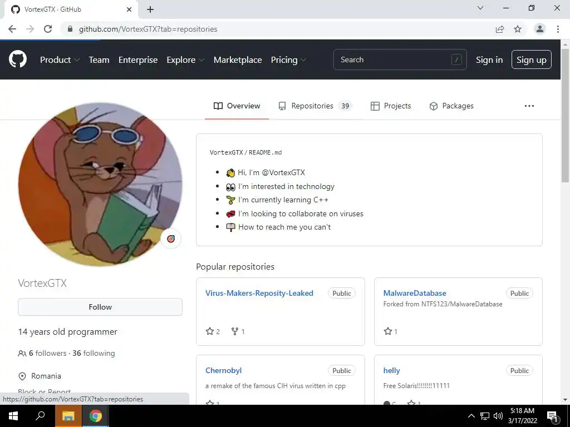This screenshot has height=427, width=570.
Task: Click Sign in link
Action: pyautogui.click(x=489, y=60)
